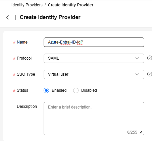Viewport: 152px width, 141px height.
Task: Select the Enabled status radio button
Action: point(46,90)
